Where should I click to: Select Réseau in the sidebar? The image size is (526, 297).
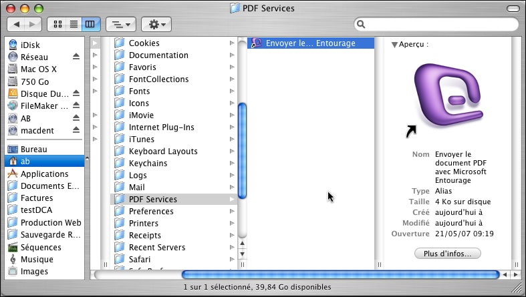tap(44, 57)
